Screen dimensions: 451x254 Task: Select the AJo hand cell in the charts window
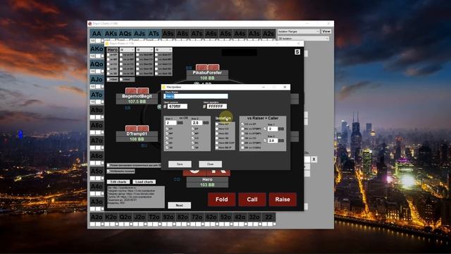[97, 79]
